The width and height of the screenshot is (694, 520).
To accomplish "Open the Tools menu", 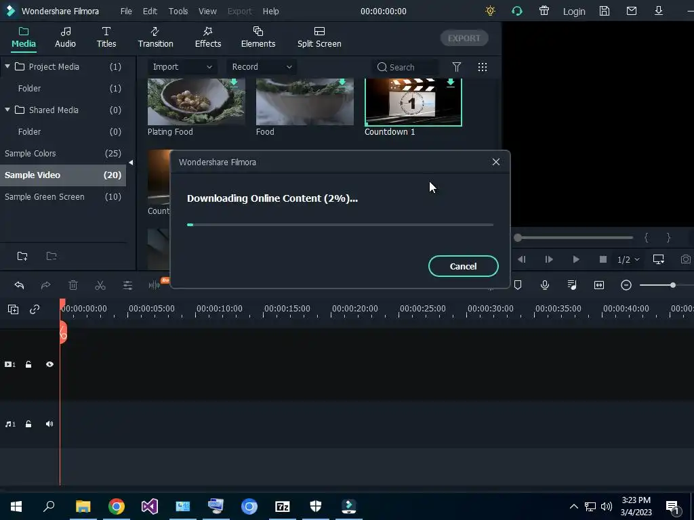I will [x=178, y=11].
